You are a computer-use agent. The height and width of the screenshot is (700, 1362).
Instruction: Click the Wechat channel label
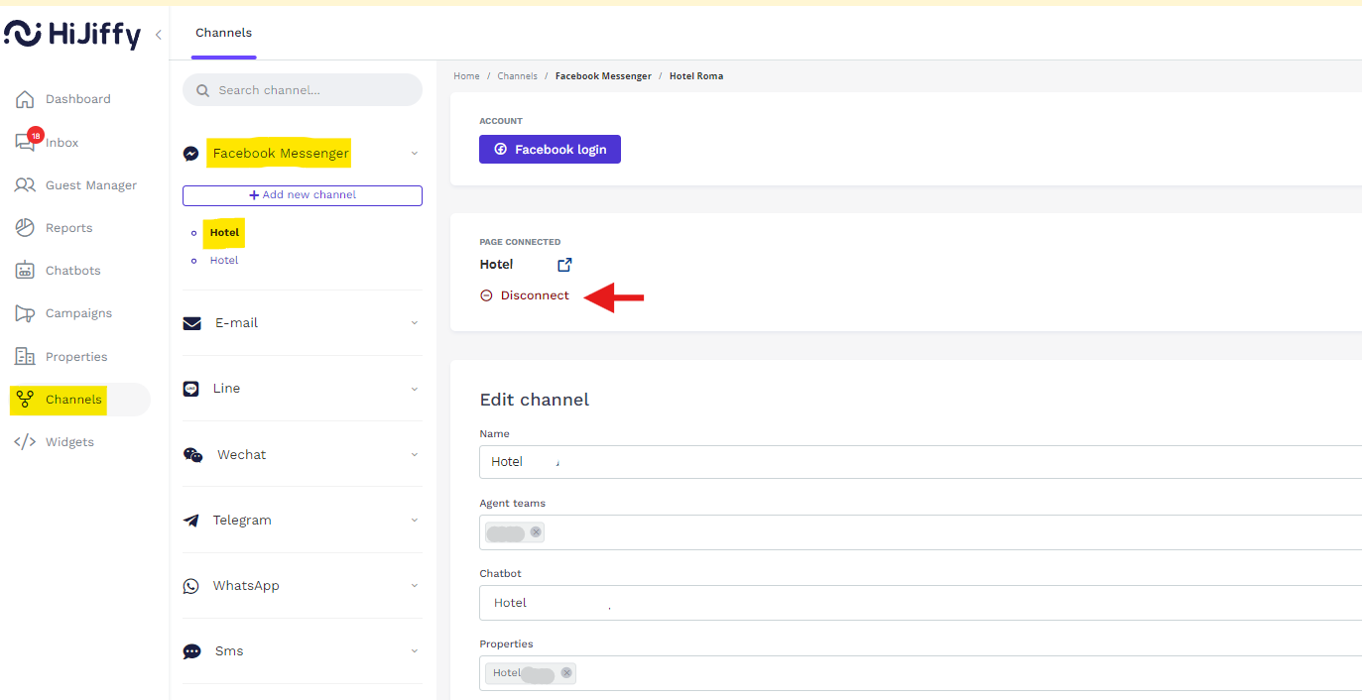(x=242, y=455)
